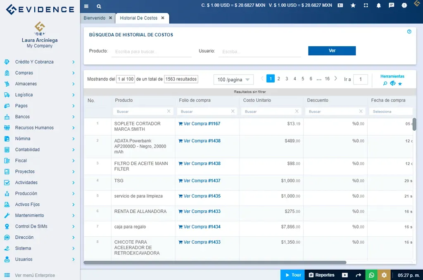This screenshot has width=423, height=280.
Task: Open Ver Compra #1437 link
Action: [x=200, y=181]
